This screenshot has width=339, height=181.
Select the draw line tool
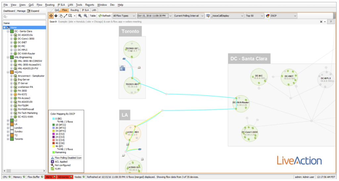click(x=65, y=16)
